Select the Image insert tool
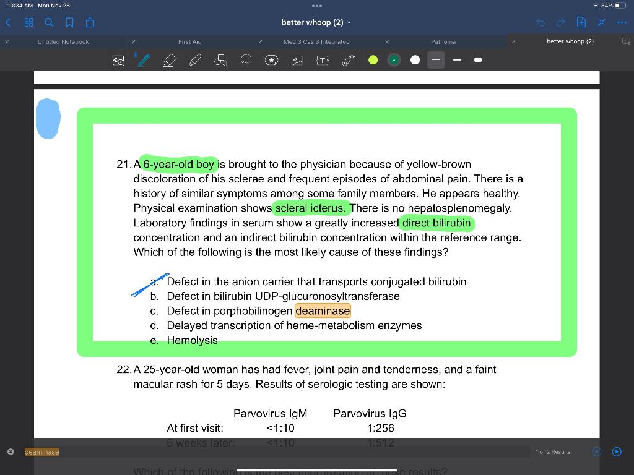This screenshot has width=634, height=475. point(297,61)
